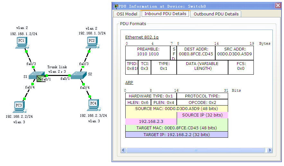Viewport: 284px width, 166px height.
Task: Click the horizontal scrollbar's right arrow
Action: 269,150
